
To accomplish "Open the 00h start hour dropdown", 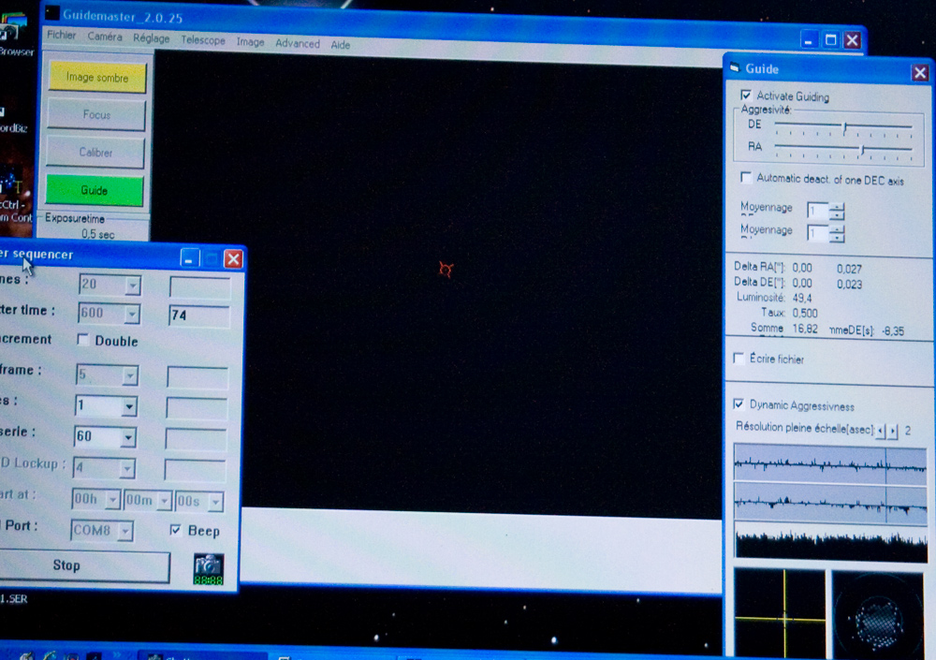I will click(x=112, y=500).
